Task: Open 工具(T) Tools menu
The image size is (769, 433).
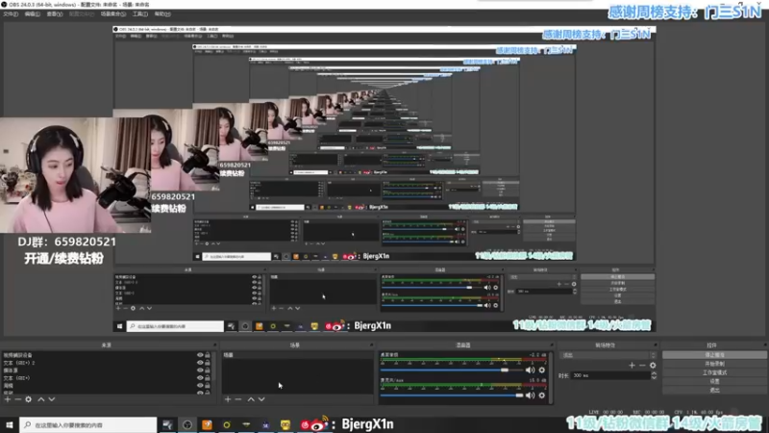Action: [140, 14]
